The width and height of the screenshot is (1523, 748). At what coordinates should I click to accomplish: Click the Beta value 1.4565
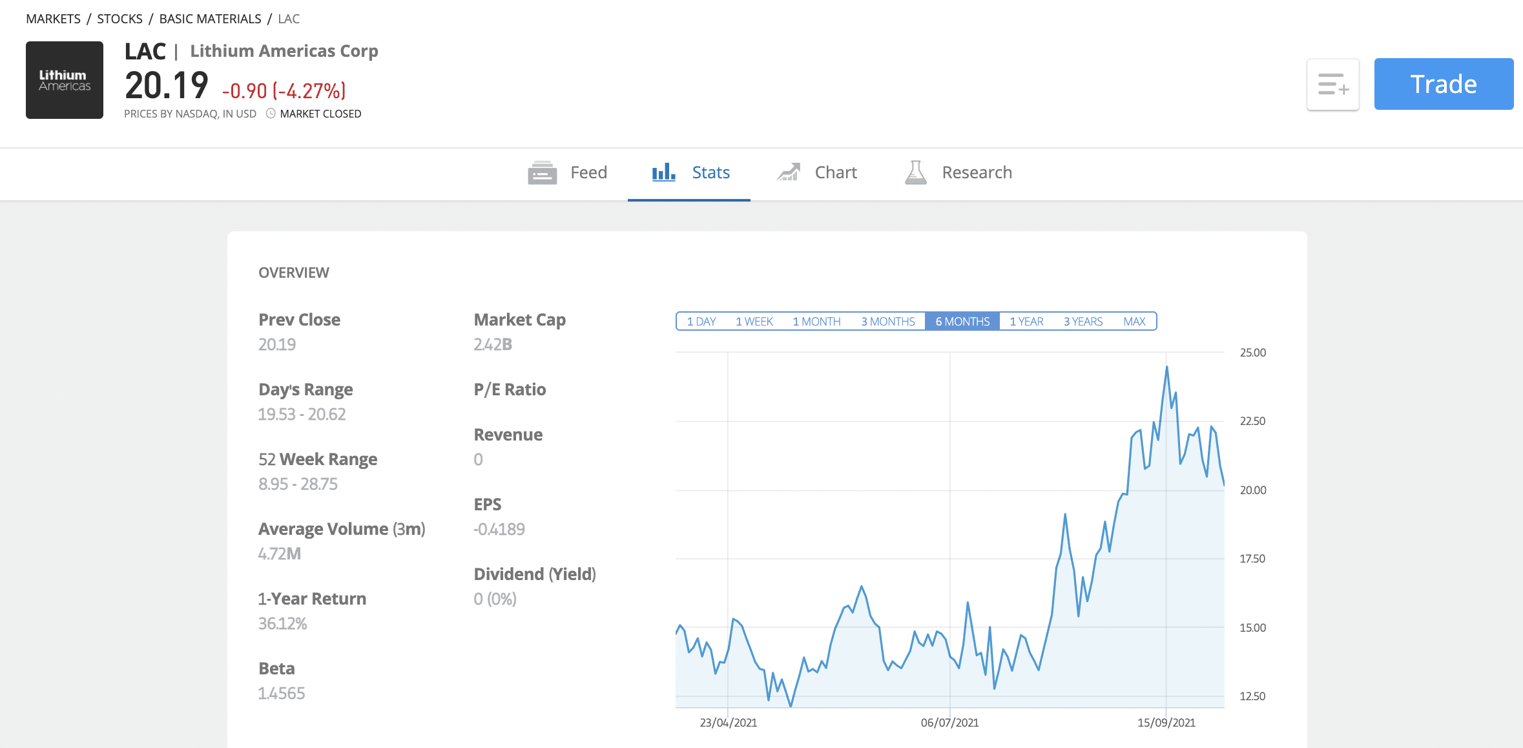coord(282,693)
